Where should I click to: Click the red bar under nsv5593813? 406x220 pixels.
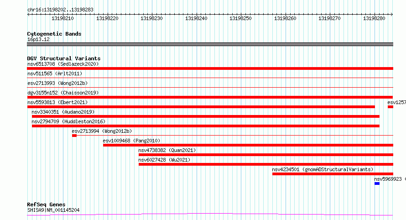click(201, 107)
